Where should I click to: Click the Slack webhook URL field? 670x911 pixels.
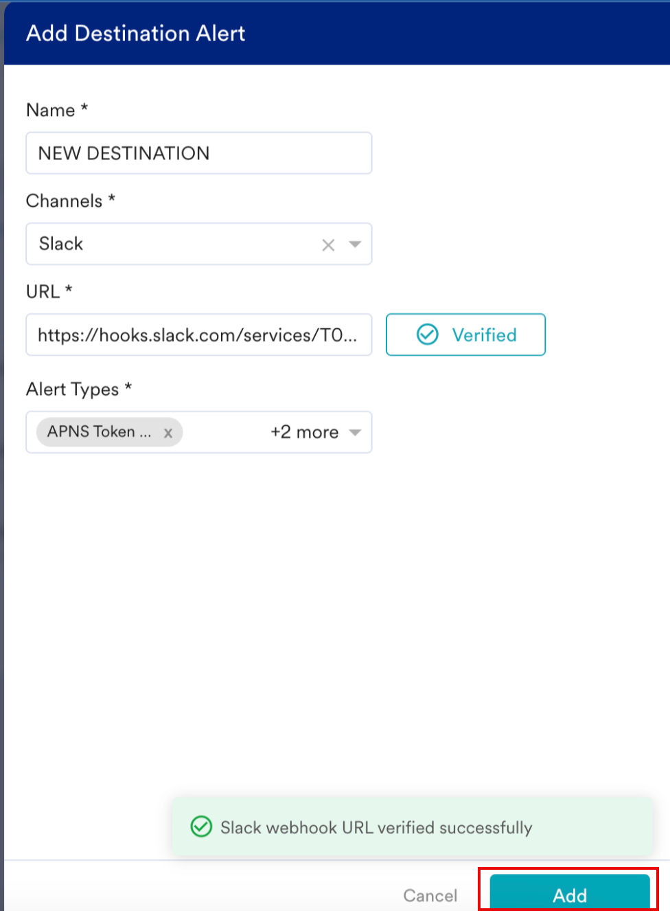coord(198,335)
